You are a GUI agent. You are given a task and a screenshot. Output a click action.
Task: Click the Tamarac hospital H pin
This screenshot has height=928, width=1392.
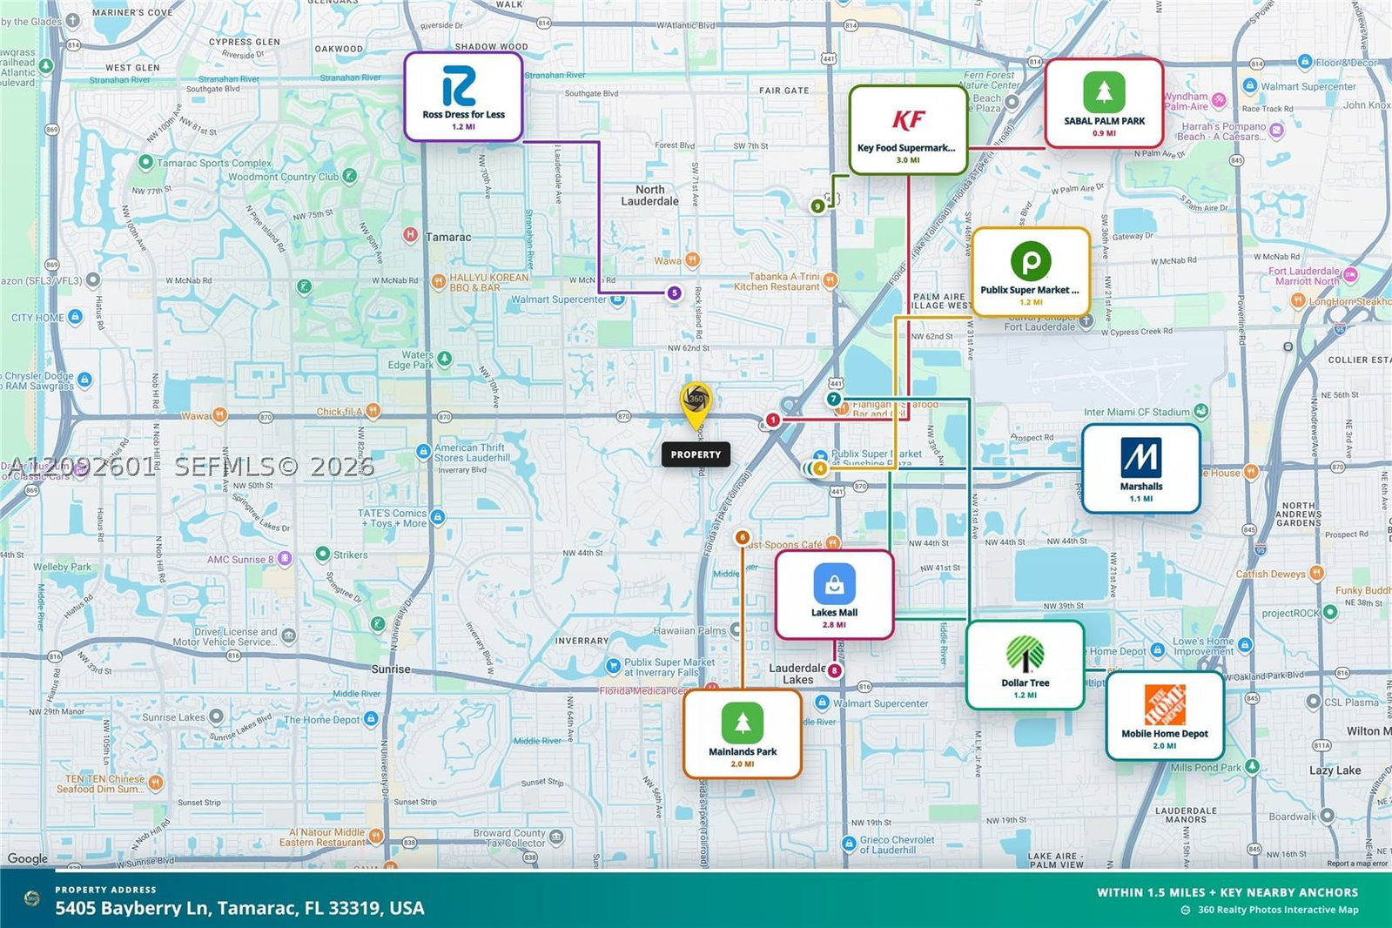click(410, 234)
